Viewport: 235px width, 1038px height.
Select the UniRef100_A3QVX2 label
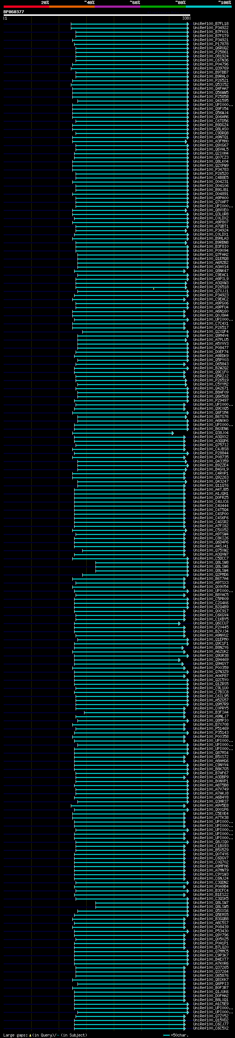coord(210,437)
